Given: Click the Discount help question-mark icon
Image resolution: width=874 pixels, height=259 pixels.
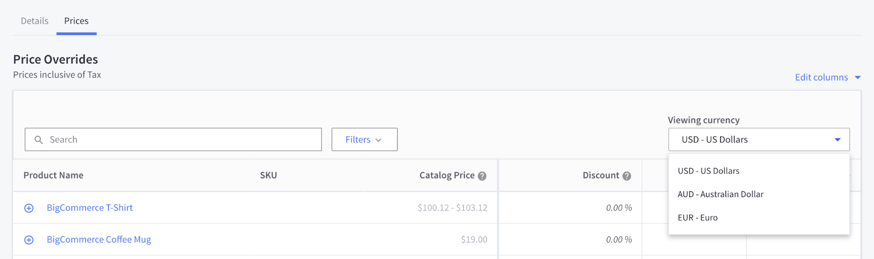Looking at the screenshot, I should click(627, 176).
